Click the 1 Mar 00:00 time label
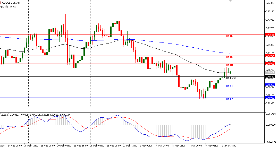278x147 pixels. (x=146, y=146)
